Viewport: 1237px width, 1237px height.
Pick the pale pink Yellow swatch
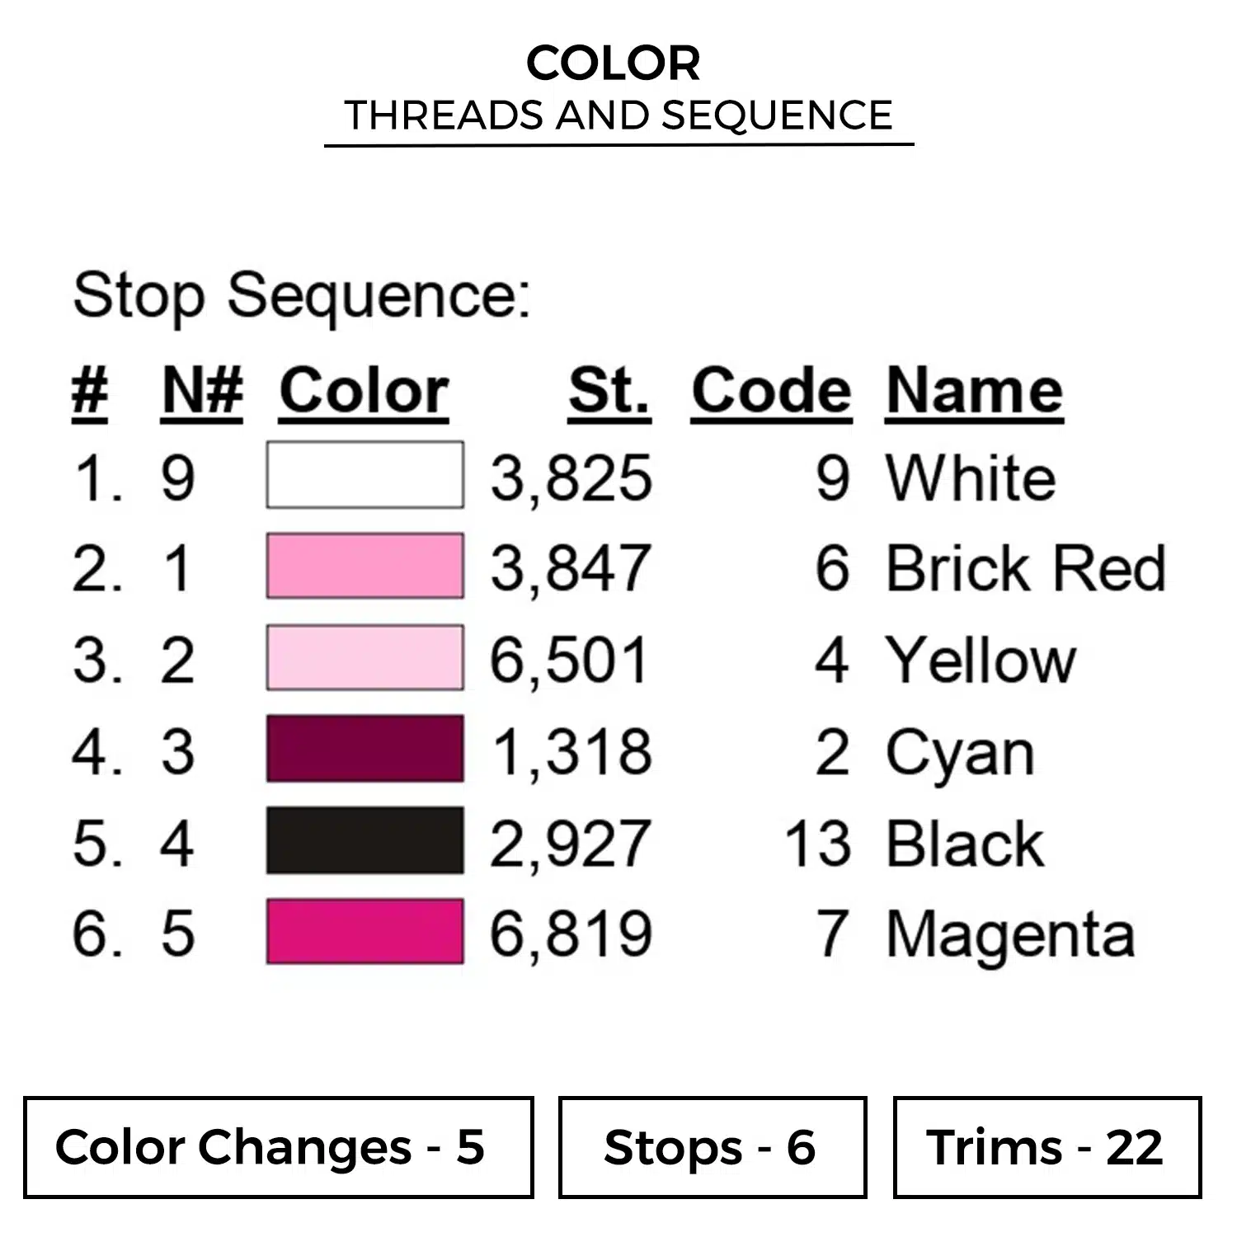click(x=365, y=657)
